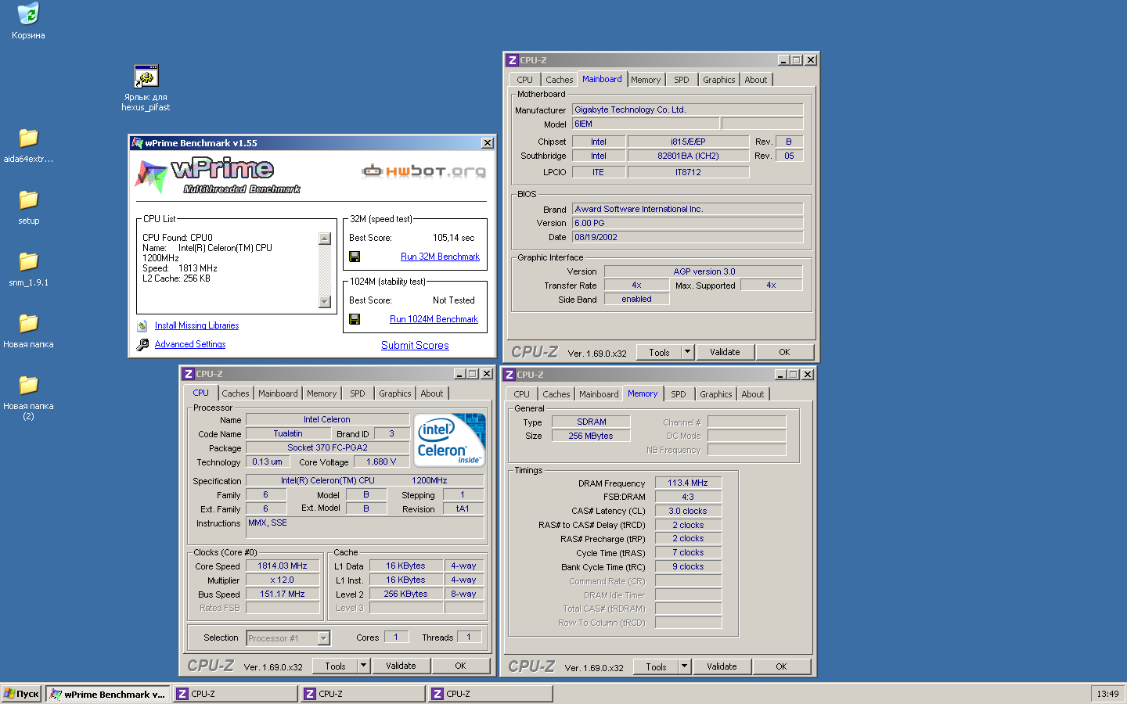1127x704 pixels.
Task: Open the CPU tab in Mainboard CPU-Z window
Action: click(x=524, y=80)
